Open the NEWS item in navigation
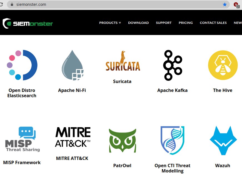242x188 pixels. (x=238, y=23)
